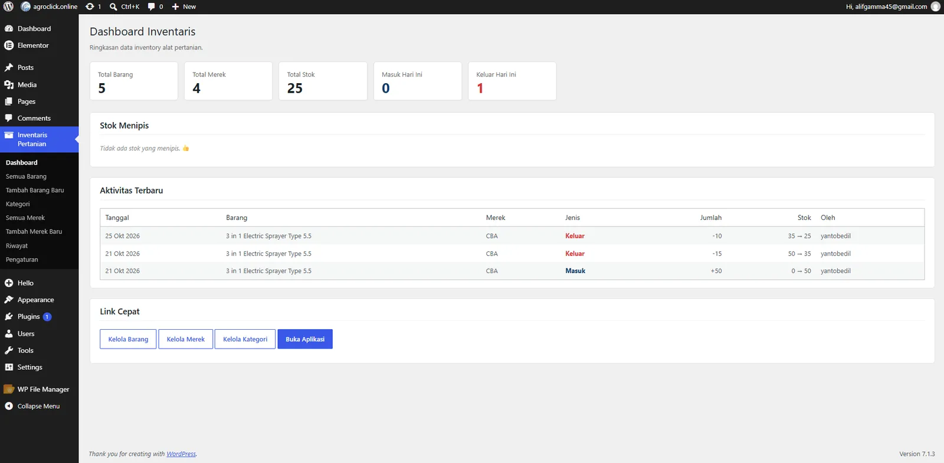This screenshot has height=463, width=944.
Task: Open the Kategori submenu
Action: click(18, 204)
